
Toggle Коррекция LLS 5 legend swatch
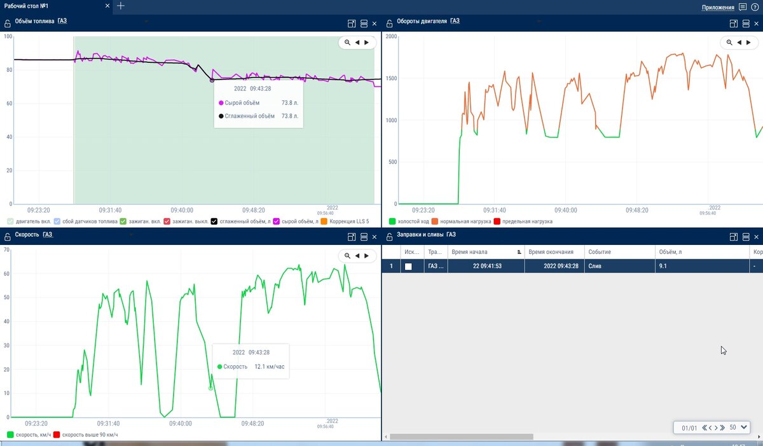pos(324,221)
